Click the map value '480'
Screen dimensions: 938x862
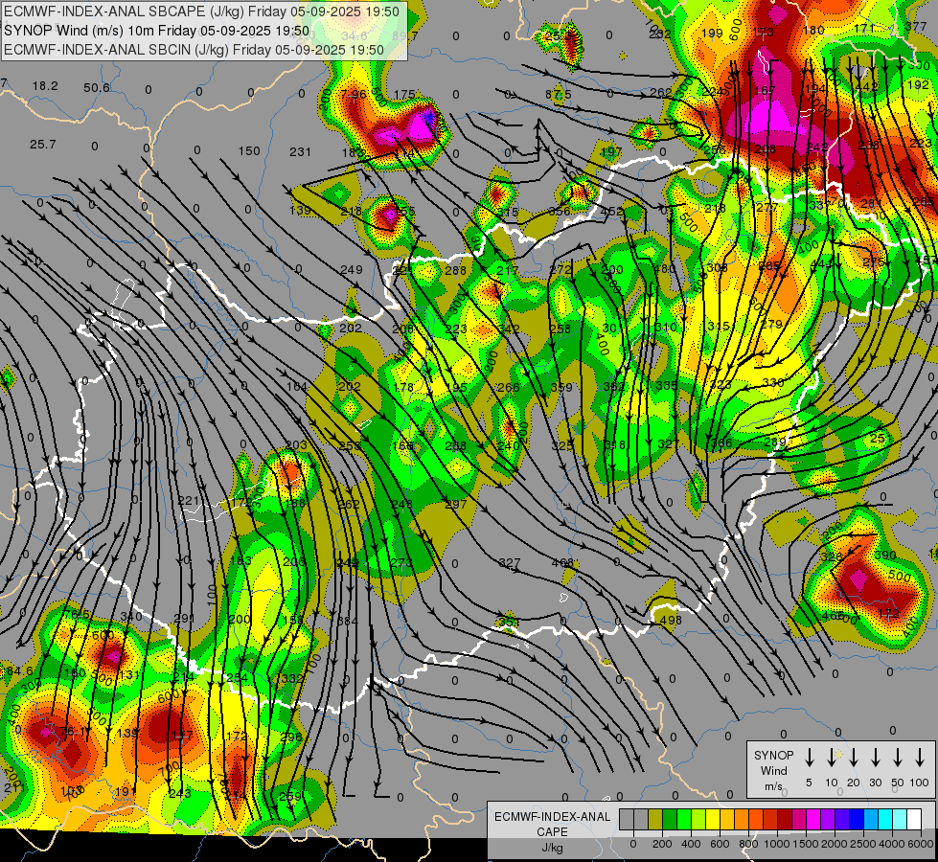pyautogui.click(x=665, y=268)
